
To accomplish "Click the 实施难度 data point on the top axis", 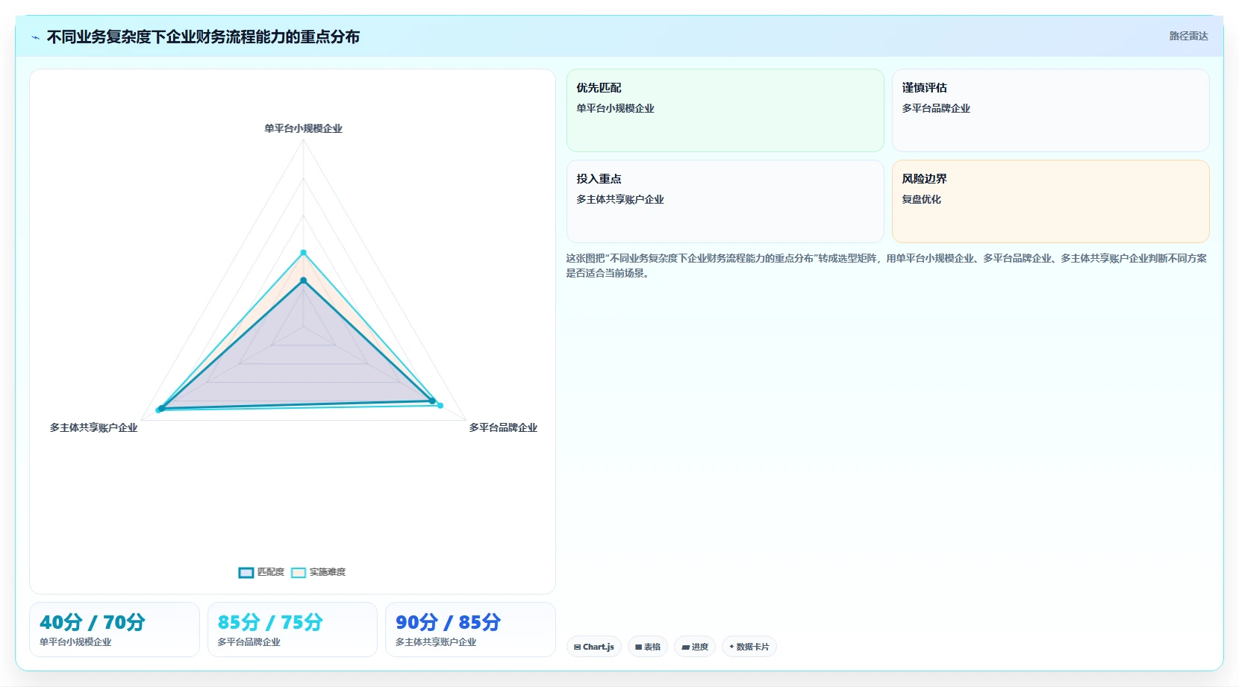I will click(x=303, y=253).
